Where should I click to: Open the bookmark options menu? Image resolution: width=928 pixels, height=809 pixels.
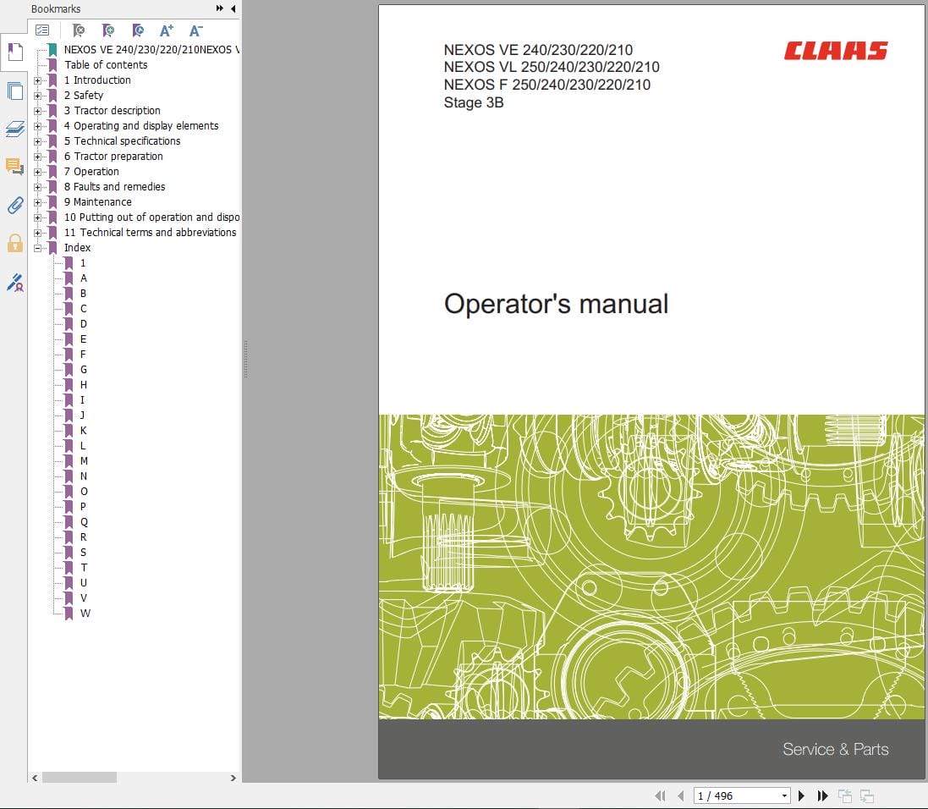43,29
